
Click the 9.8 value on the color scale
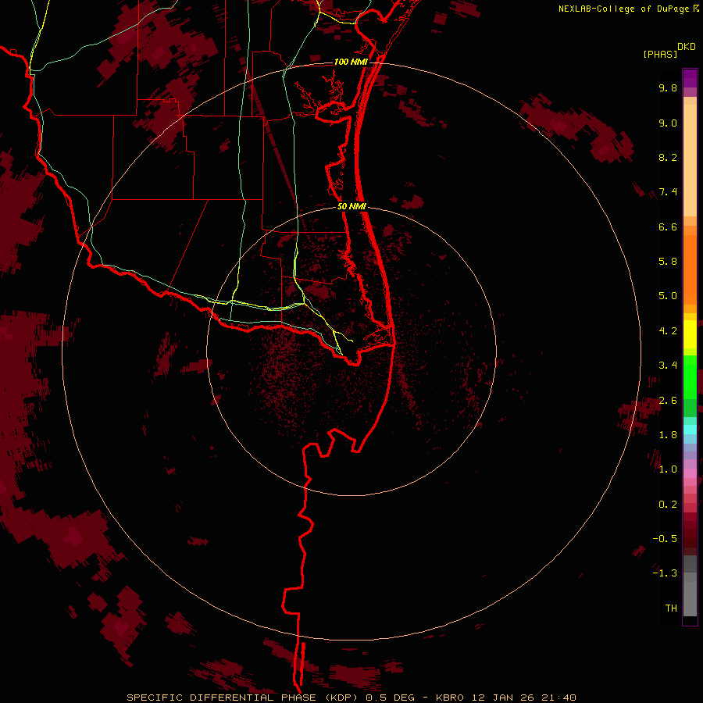coord(668,88)
